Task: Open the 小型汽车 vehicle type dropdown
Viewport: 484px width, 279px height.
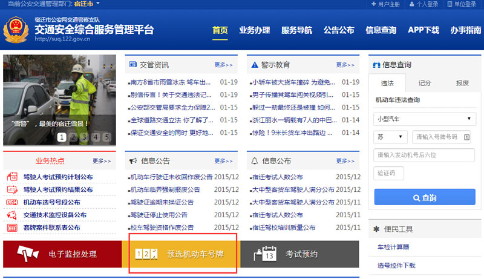Action: (x=425, y=119)
